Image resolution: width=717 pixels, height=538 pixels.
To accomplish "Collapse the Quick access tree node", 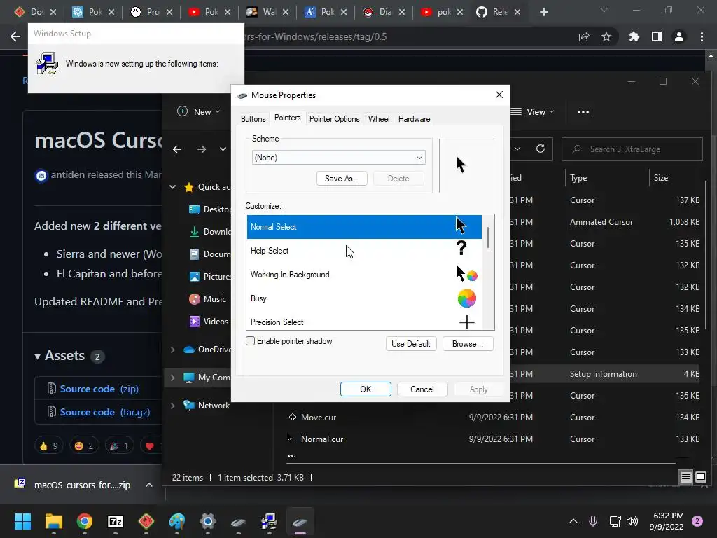I will [173, 186].
